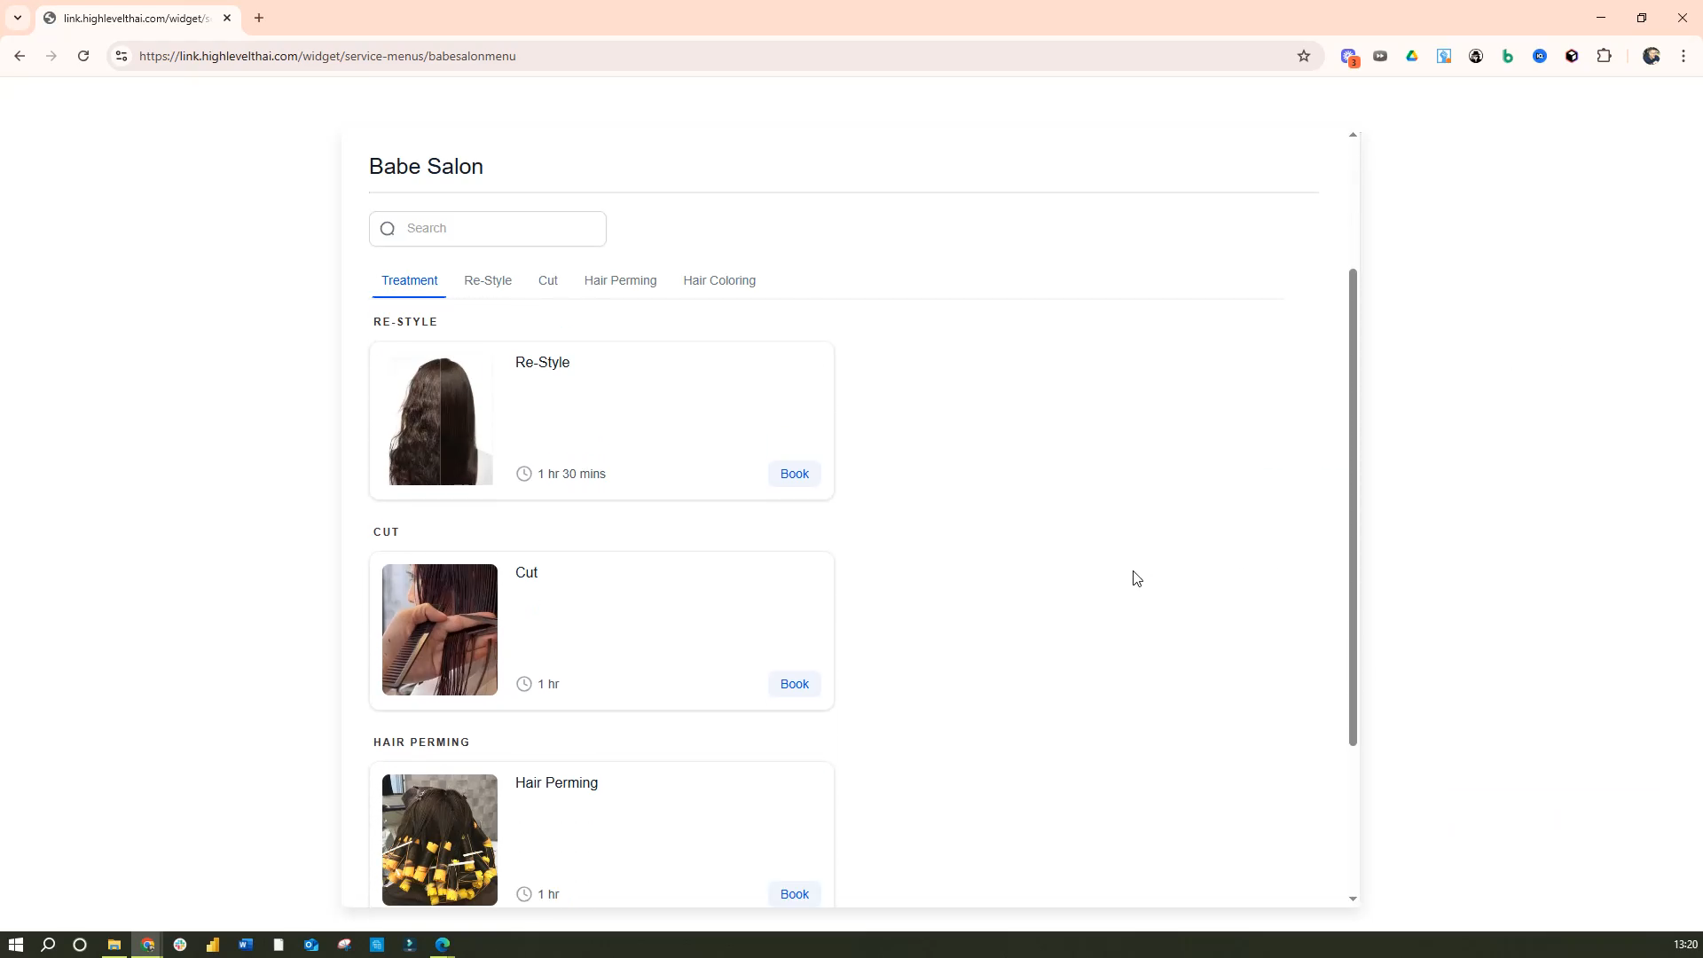Open the browser Extensions puzzle icon
Image resolution: width=1703 pixels, height=958 pixels.
(1604, 56)
